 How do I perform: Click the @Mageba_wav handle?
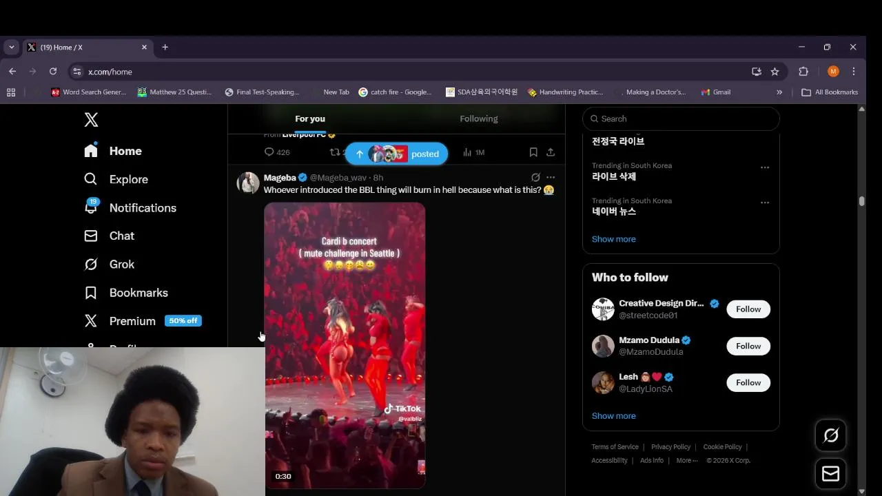(x=338, y=178)
